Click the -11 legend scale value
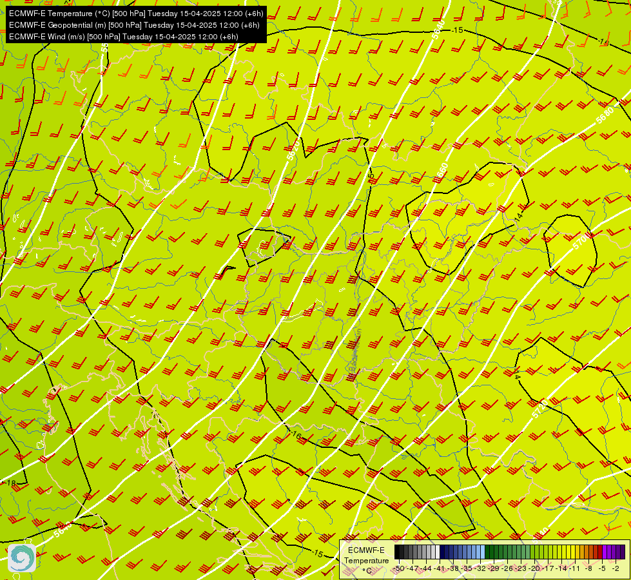This screenshot has width=631, height=580. point(574,568)
